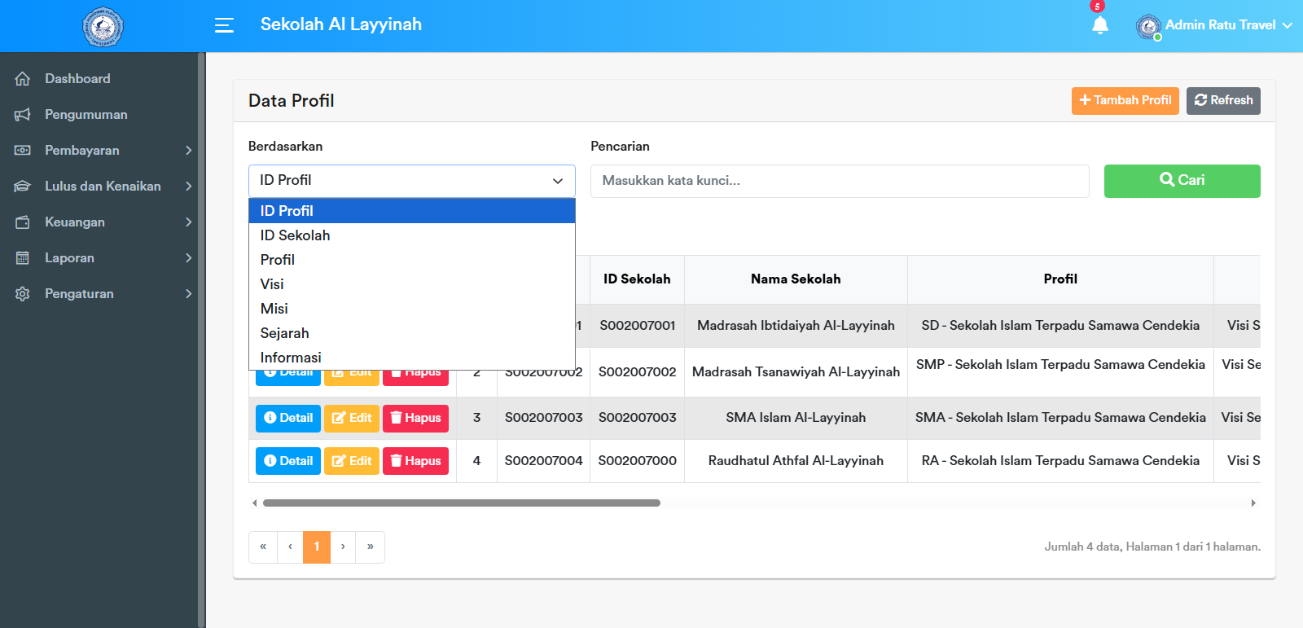Select ID Sekolah from dropdown list
This screenshot has height=628, width=1303.
tap(295, 235)
